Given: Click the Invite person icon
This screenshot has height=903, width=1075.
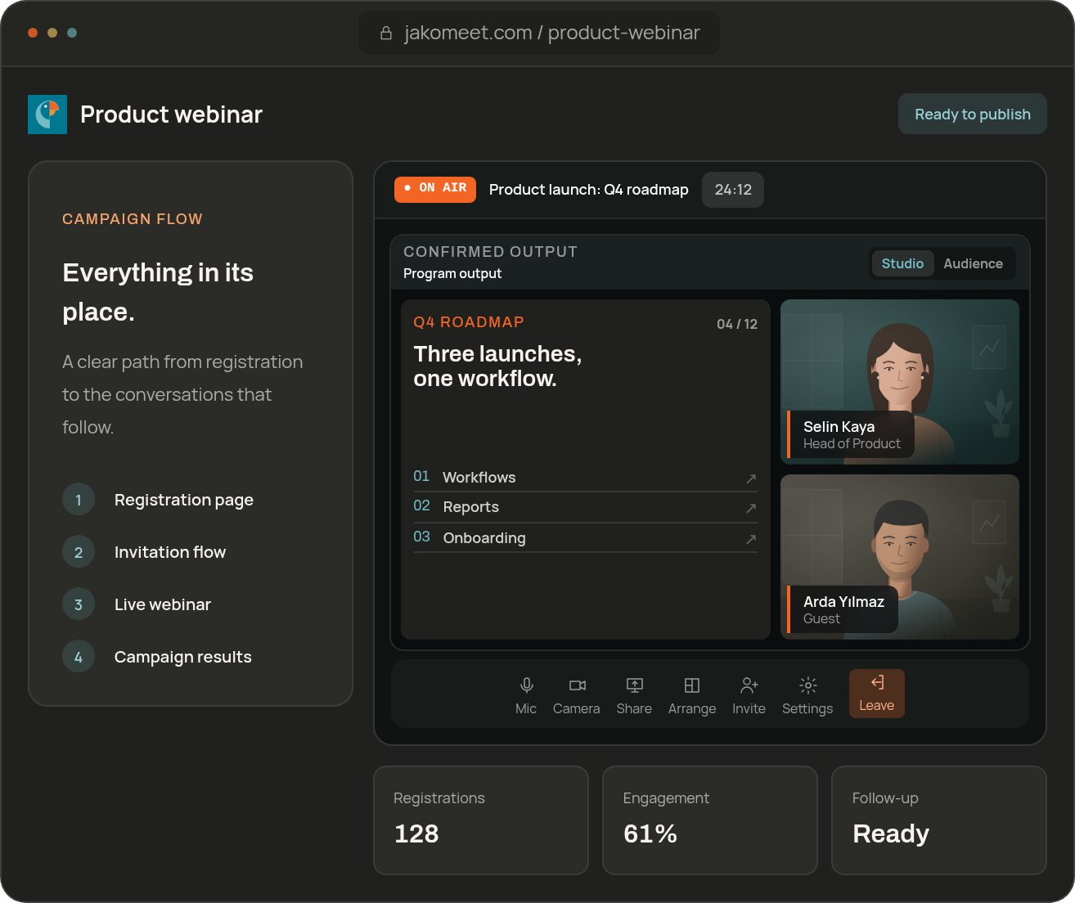Looking at the screenshot, I should [749, 685].
